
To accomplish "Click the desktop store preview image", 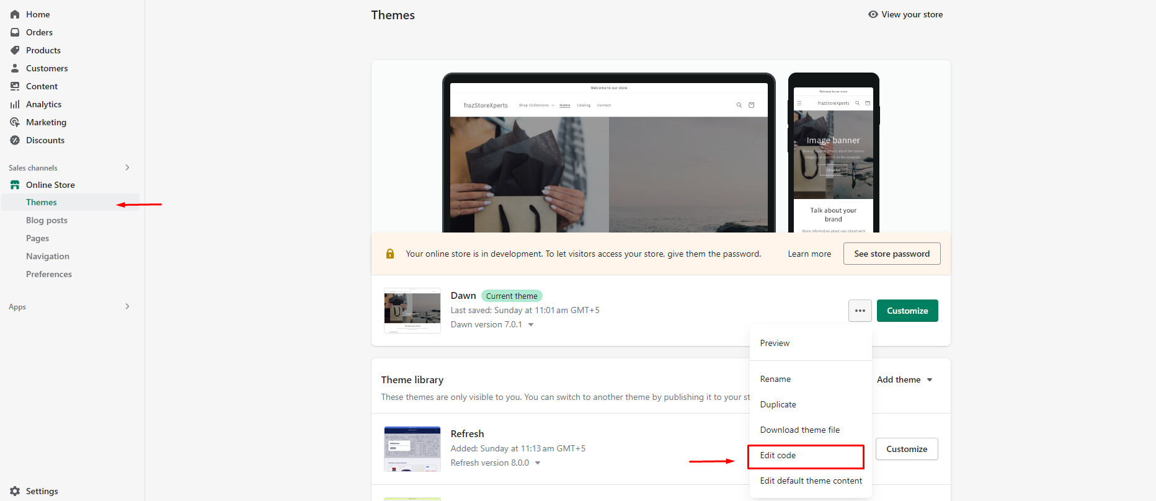I will 609,153.
